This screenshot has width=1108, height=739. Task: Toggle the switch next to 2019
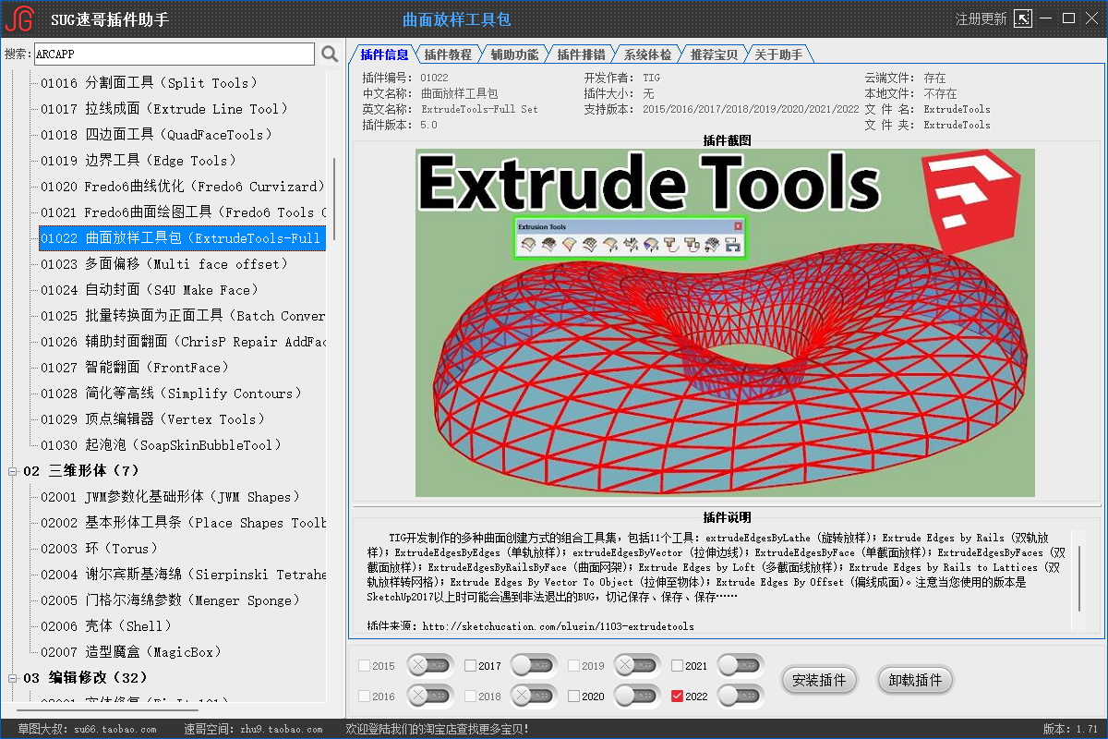(x=638, y=665)
